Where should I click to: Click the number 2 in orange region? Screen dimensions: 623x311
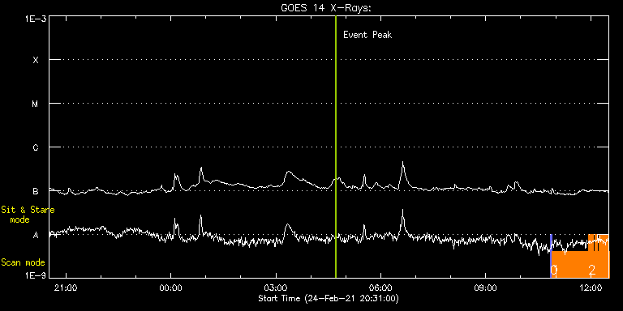coord(592,271)
